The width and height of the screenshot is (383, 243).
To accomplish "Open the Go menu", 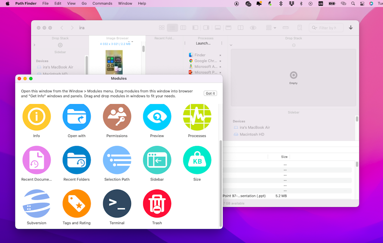I will click(84, 3).
